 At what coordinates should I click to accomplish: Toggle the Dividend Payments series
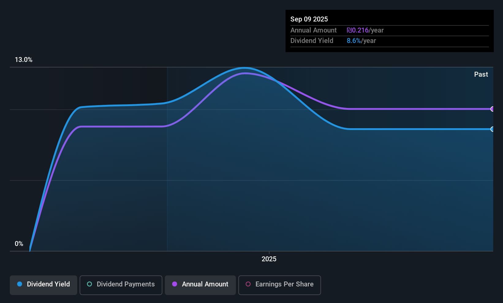point(121,285)
